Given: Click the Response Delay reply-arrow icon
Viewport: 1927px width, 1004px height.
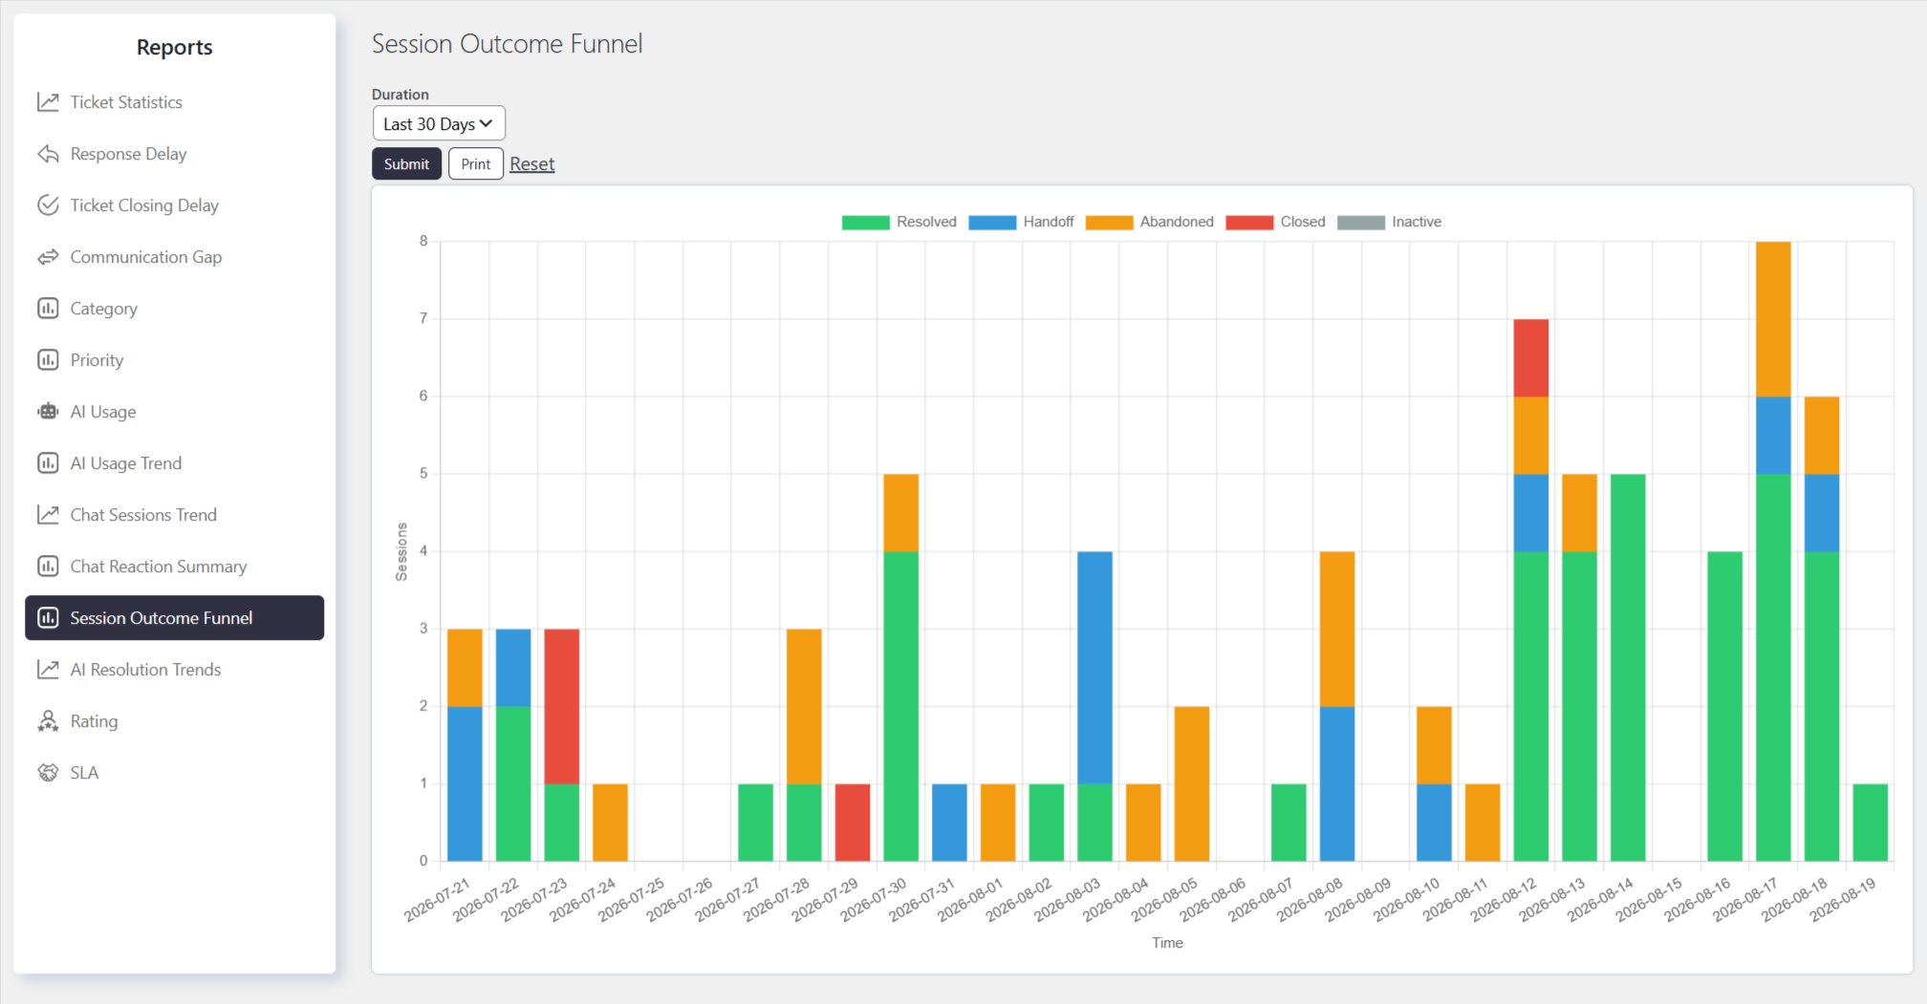Looking at the screenshot, I should point(48,154).
